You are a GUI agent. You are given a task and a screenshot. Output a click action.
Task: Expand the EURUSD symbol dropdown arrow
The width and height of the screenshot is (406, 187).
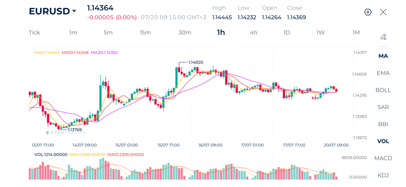click(x=74, y=11)
